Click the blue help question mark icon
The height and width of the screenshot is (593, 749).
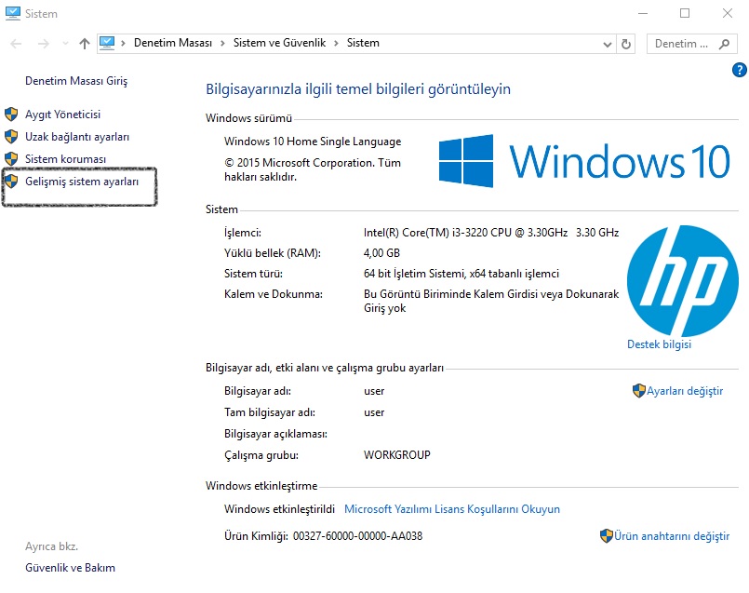738,69
